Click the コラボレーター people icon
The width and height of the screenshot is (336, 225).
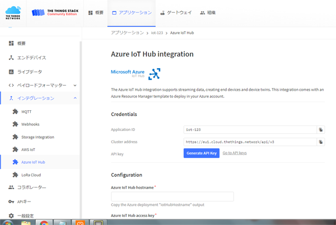[11, 187]
